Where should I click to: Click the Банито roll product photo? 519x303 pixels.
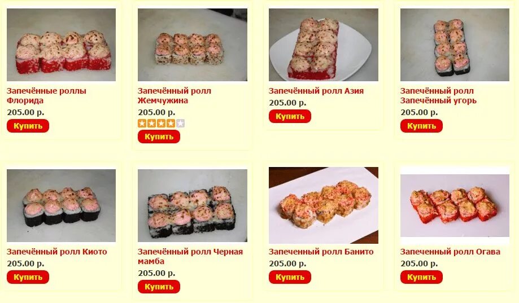point(324,205)
